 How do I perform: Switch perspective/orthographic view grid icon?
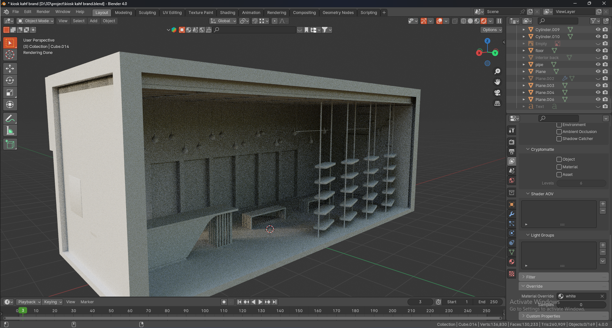point(497,104)
